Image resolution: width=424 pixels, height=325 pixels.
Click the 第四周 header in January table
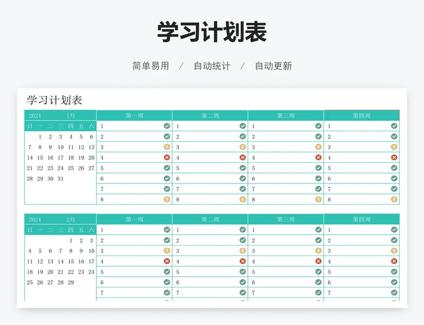(361, 116)
